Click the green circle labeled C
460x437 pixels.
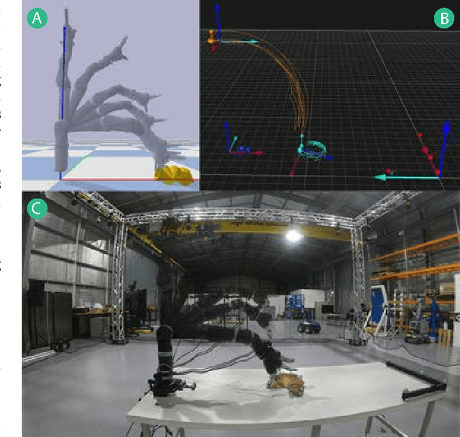coord(37,209)
